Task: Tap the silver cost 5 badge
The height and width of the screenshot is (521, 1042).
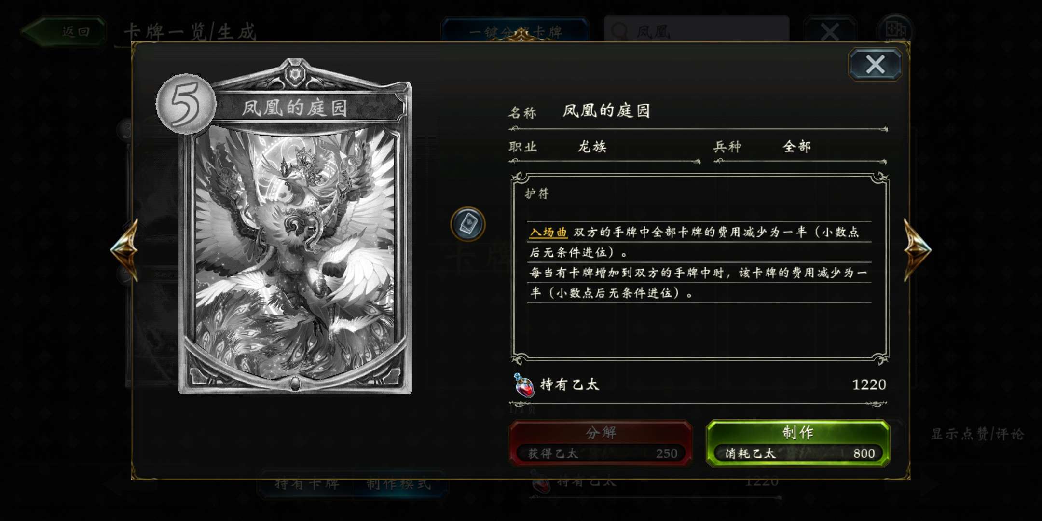Action: pyautogui.click(x=186, y=103)
